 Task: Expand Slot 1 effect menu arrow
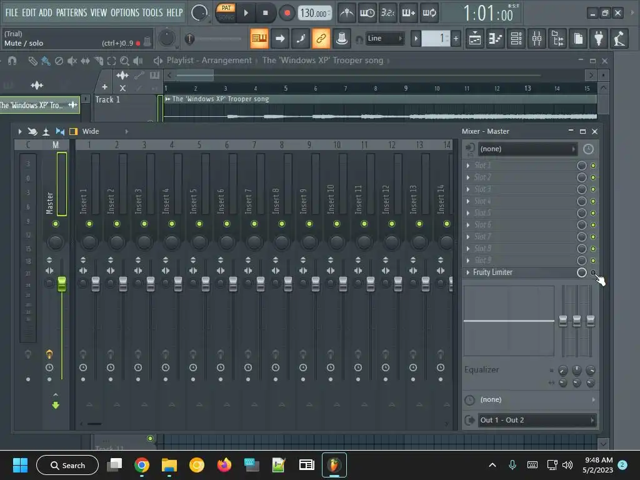[467, 165]
